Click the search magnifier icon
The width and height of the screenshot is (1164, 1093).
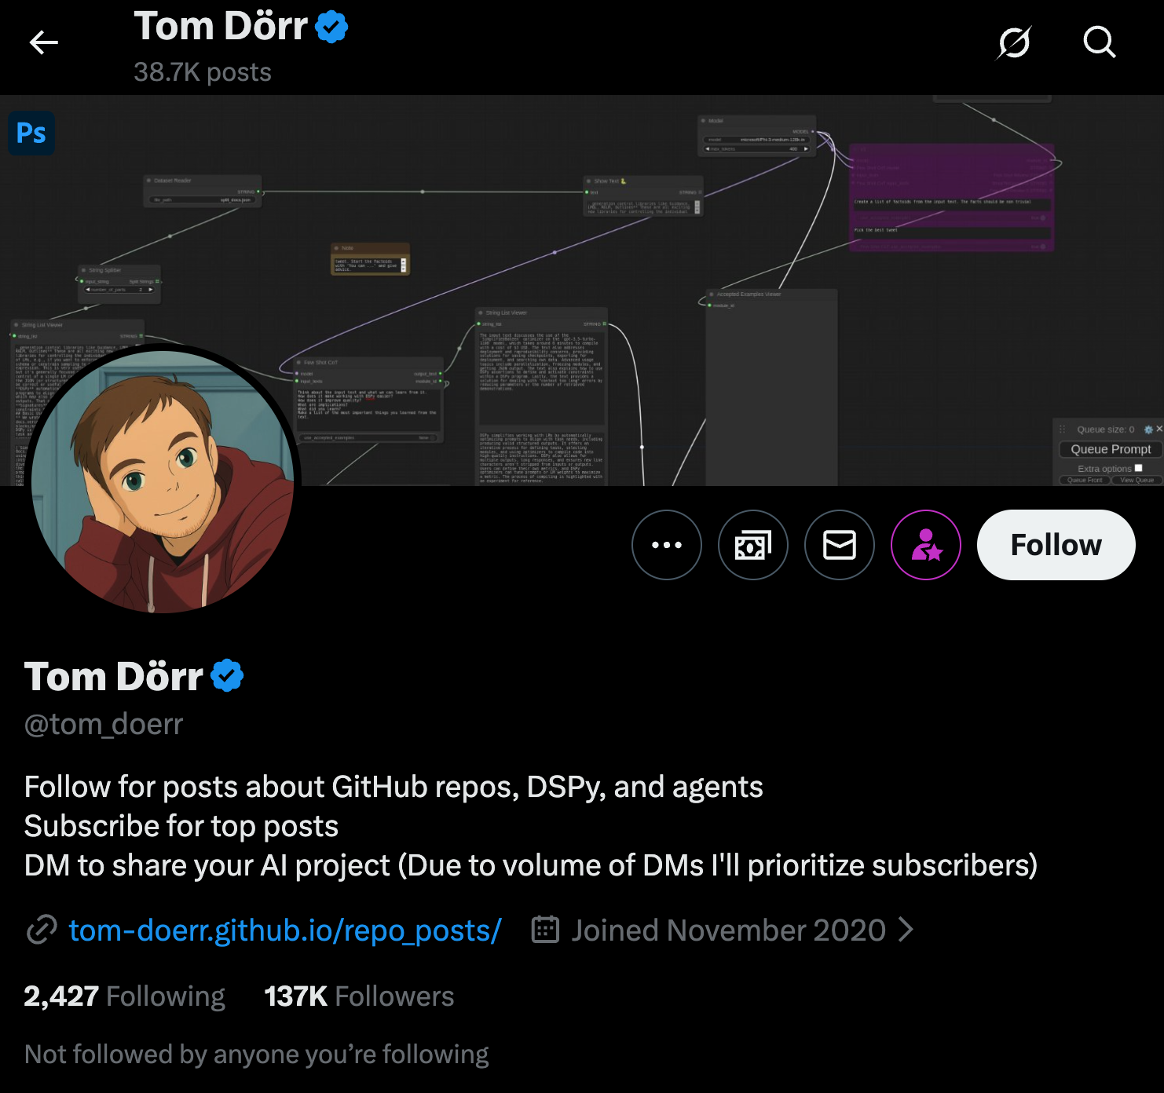(x=1099, y=42)
